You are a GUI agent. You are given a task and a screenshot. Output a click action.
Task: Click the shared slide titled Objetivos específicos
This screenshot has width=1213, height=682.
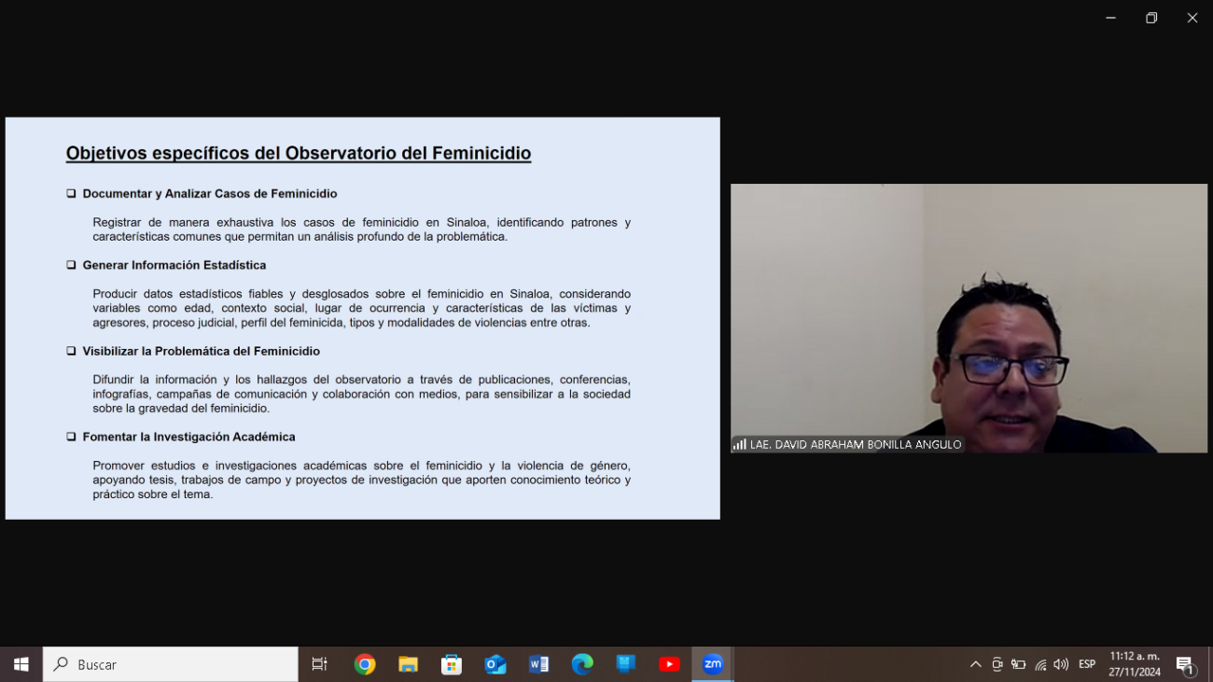[x=362, y=317]
